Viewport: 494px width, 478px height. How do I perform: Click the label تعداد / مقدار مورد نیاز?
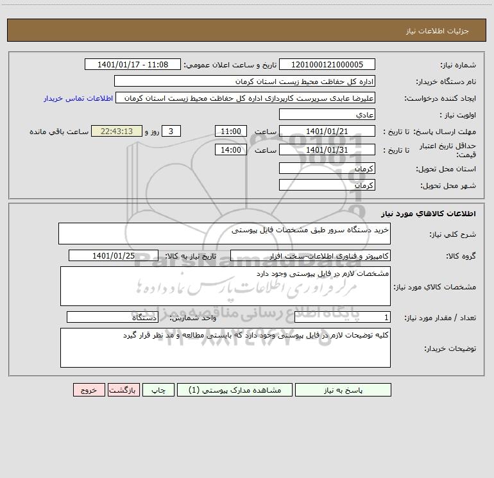pos(440,318)
